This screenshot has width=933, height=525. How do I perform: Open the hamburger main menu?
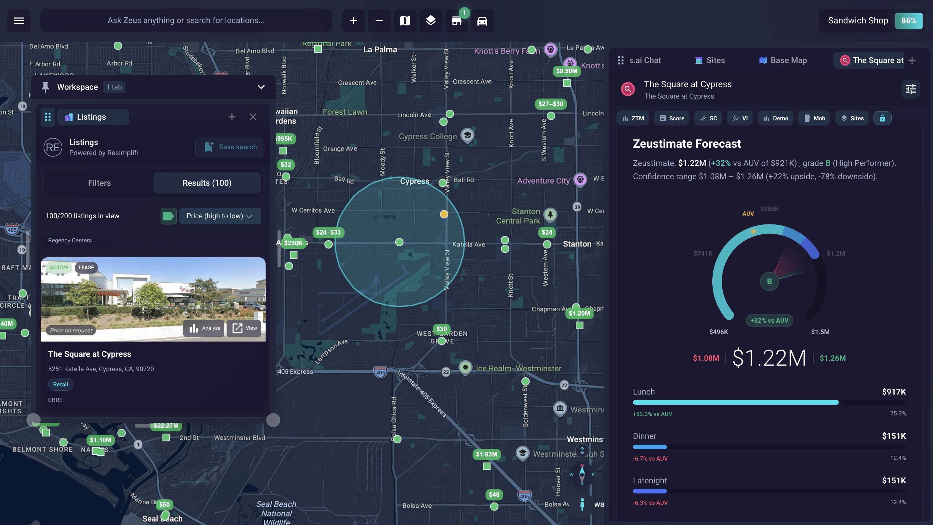19,20
